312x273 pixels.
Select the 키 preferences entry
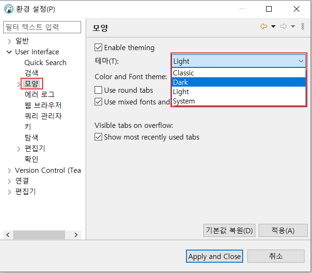[x=28, y=126]
